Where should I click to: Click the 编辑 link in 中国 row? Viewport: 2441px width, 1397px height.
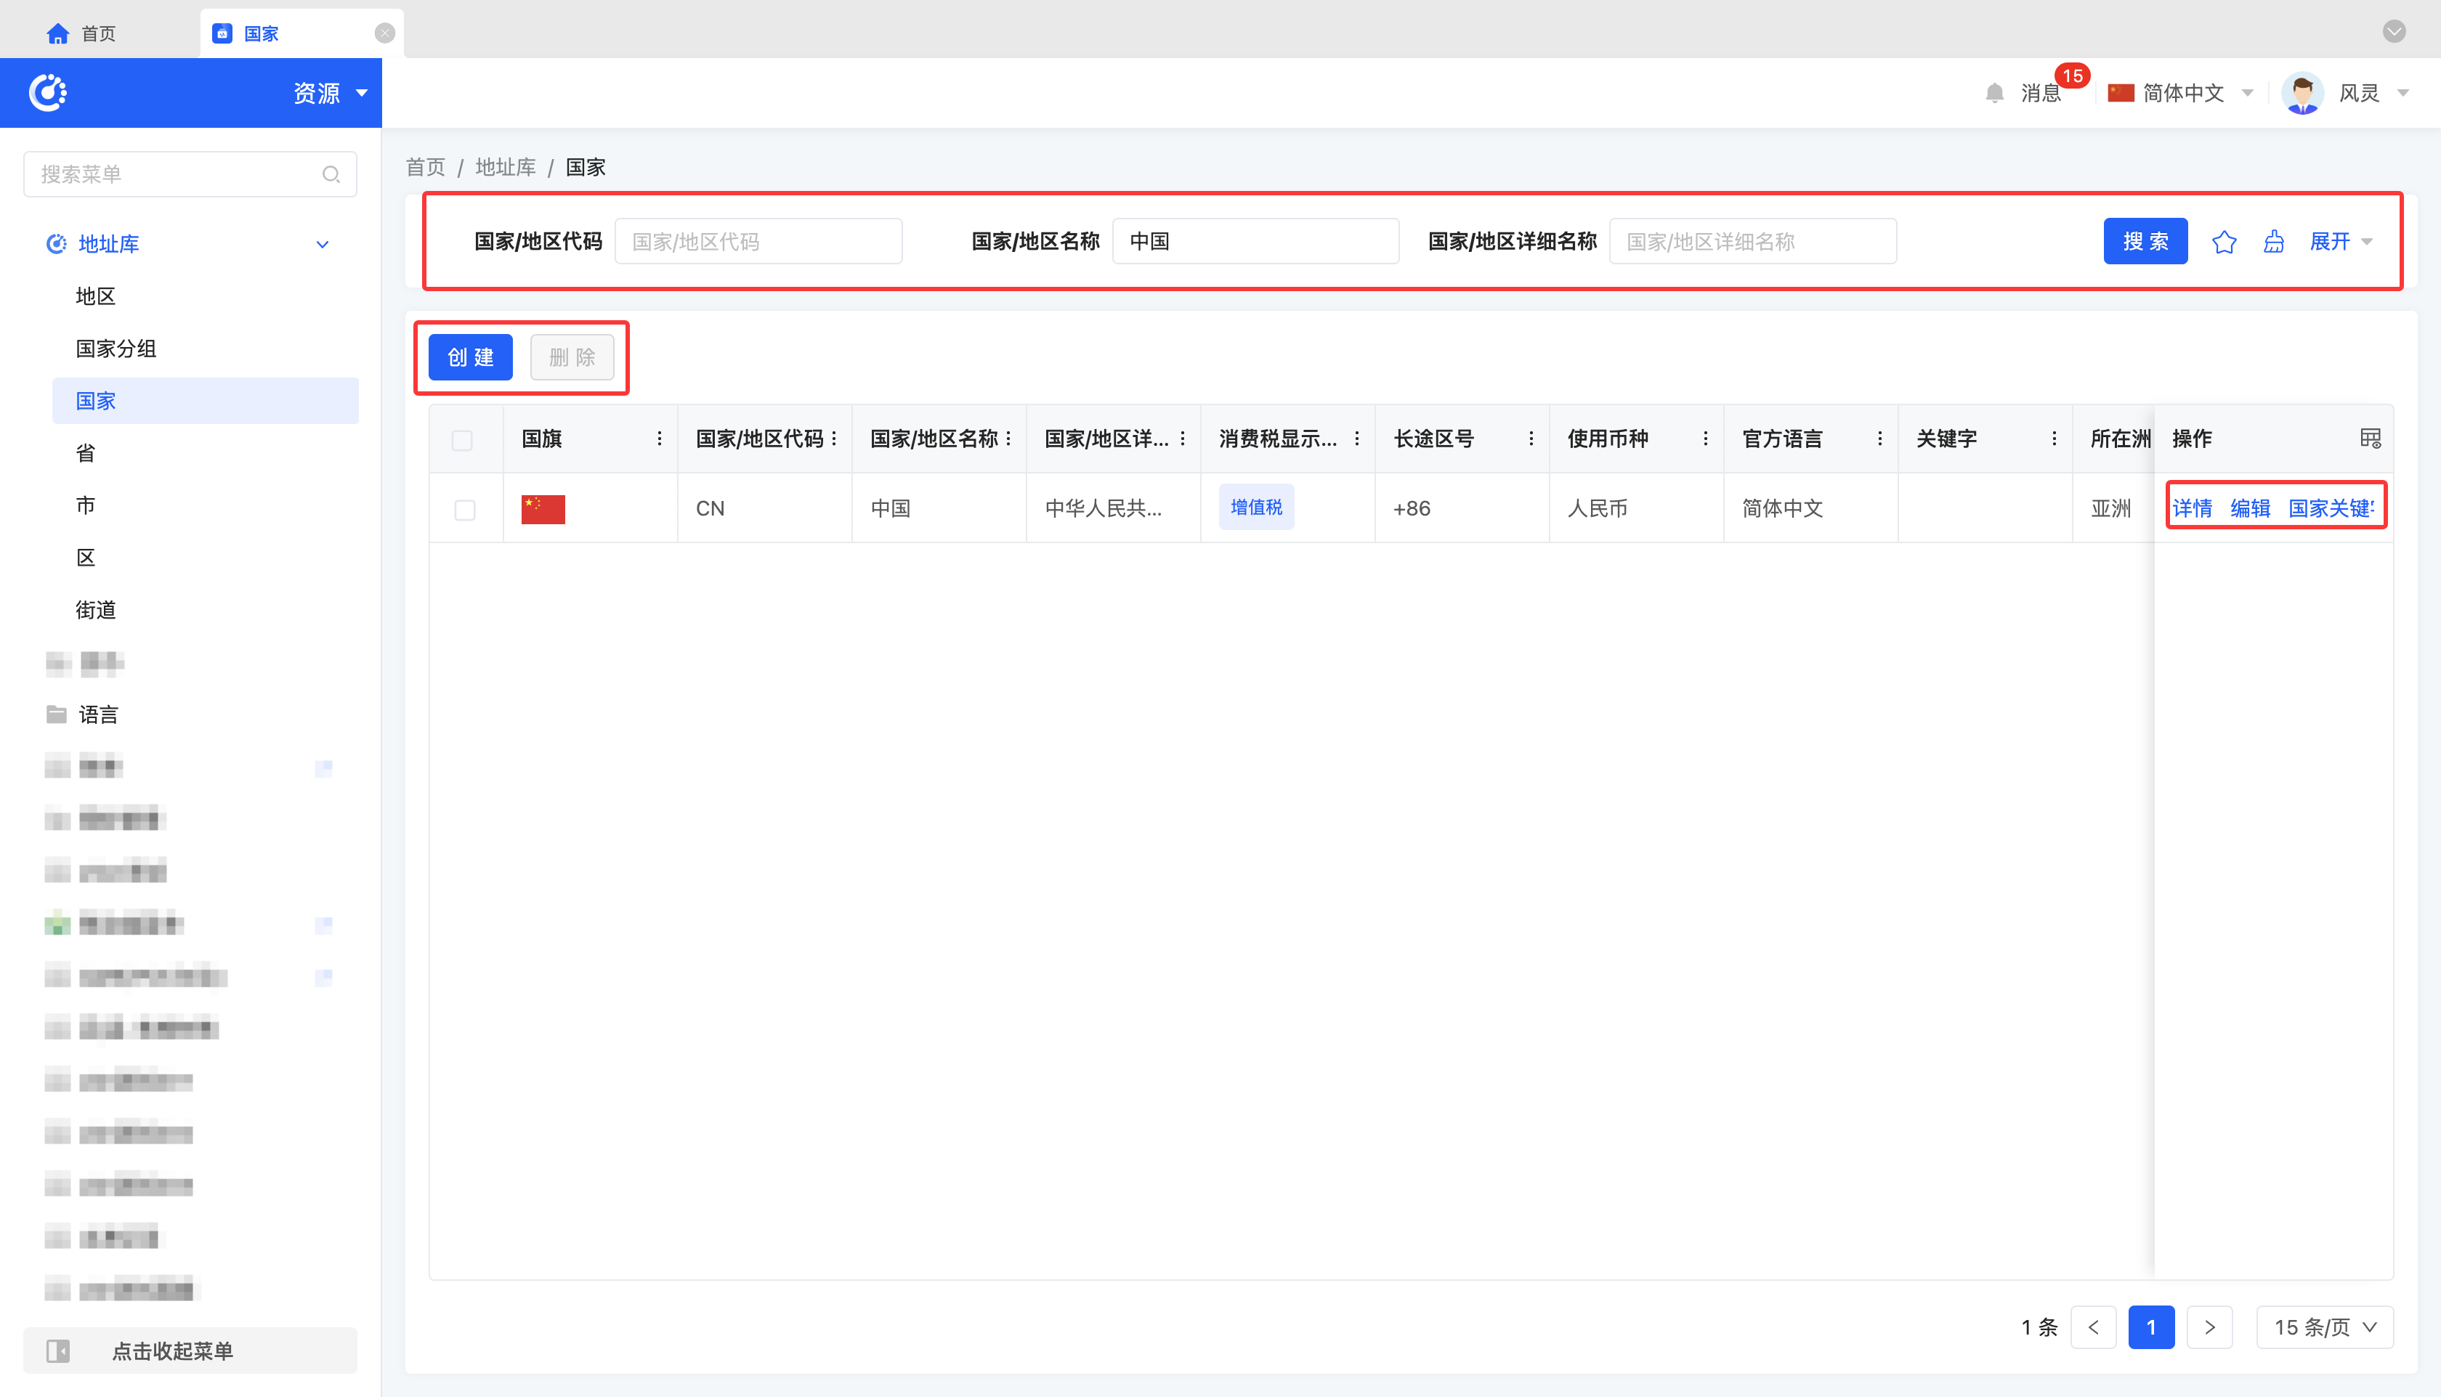(x=2249, y=508)
